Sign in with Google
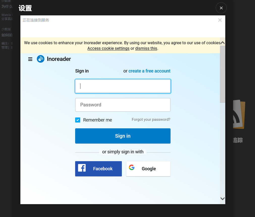The width and height of the screenshot is (255, 217). tap(148, 169)
